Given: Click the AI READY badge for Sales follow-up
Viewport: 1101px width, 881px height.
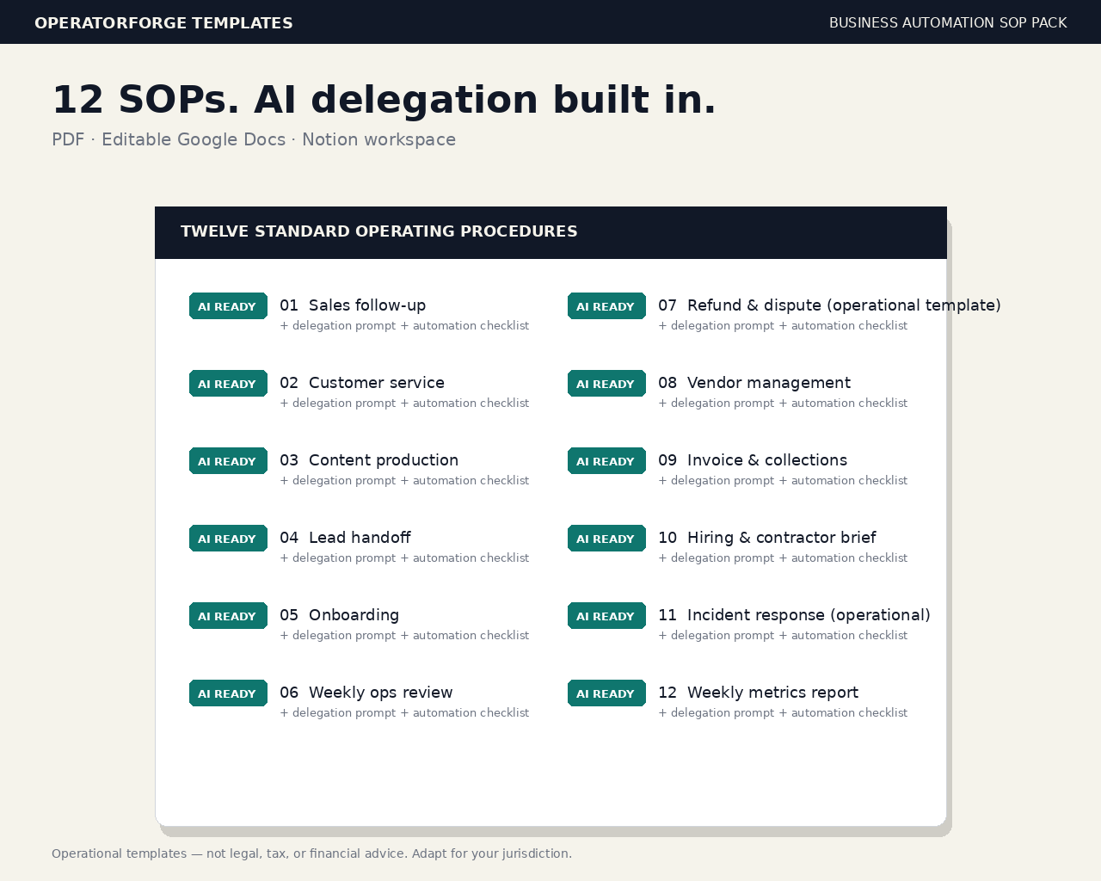Looking at the screenshot, I should (228, 306).
